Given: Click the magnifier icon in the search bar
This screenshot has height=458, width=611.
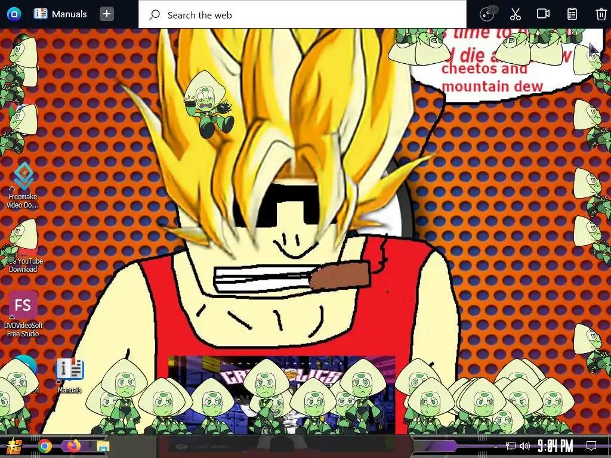Looking at the screenshot, I should coord(155,15).
